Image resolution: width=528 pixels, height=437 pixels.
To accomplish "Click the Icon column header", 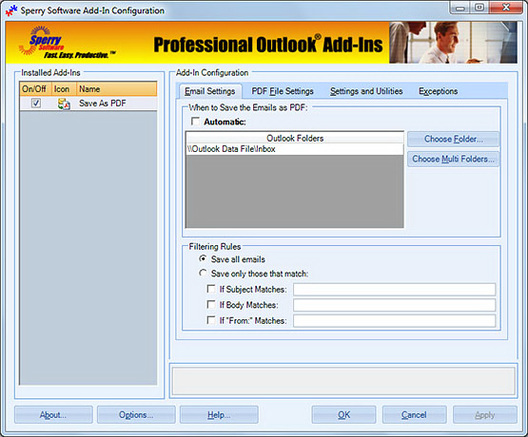I will coord(64,89).
